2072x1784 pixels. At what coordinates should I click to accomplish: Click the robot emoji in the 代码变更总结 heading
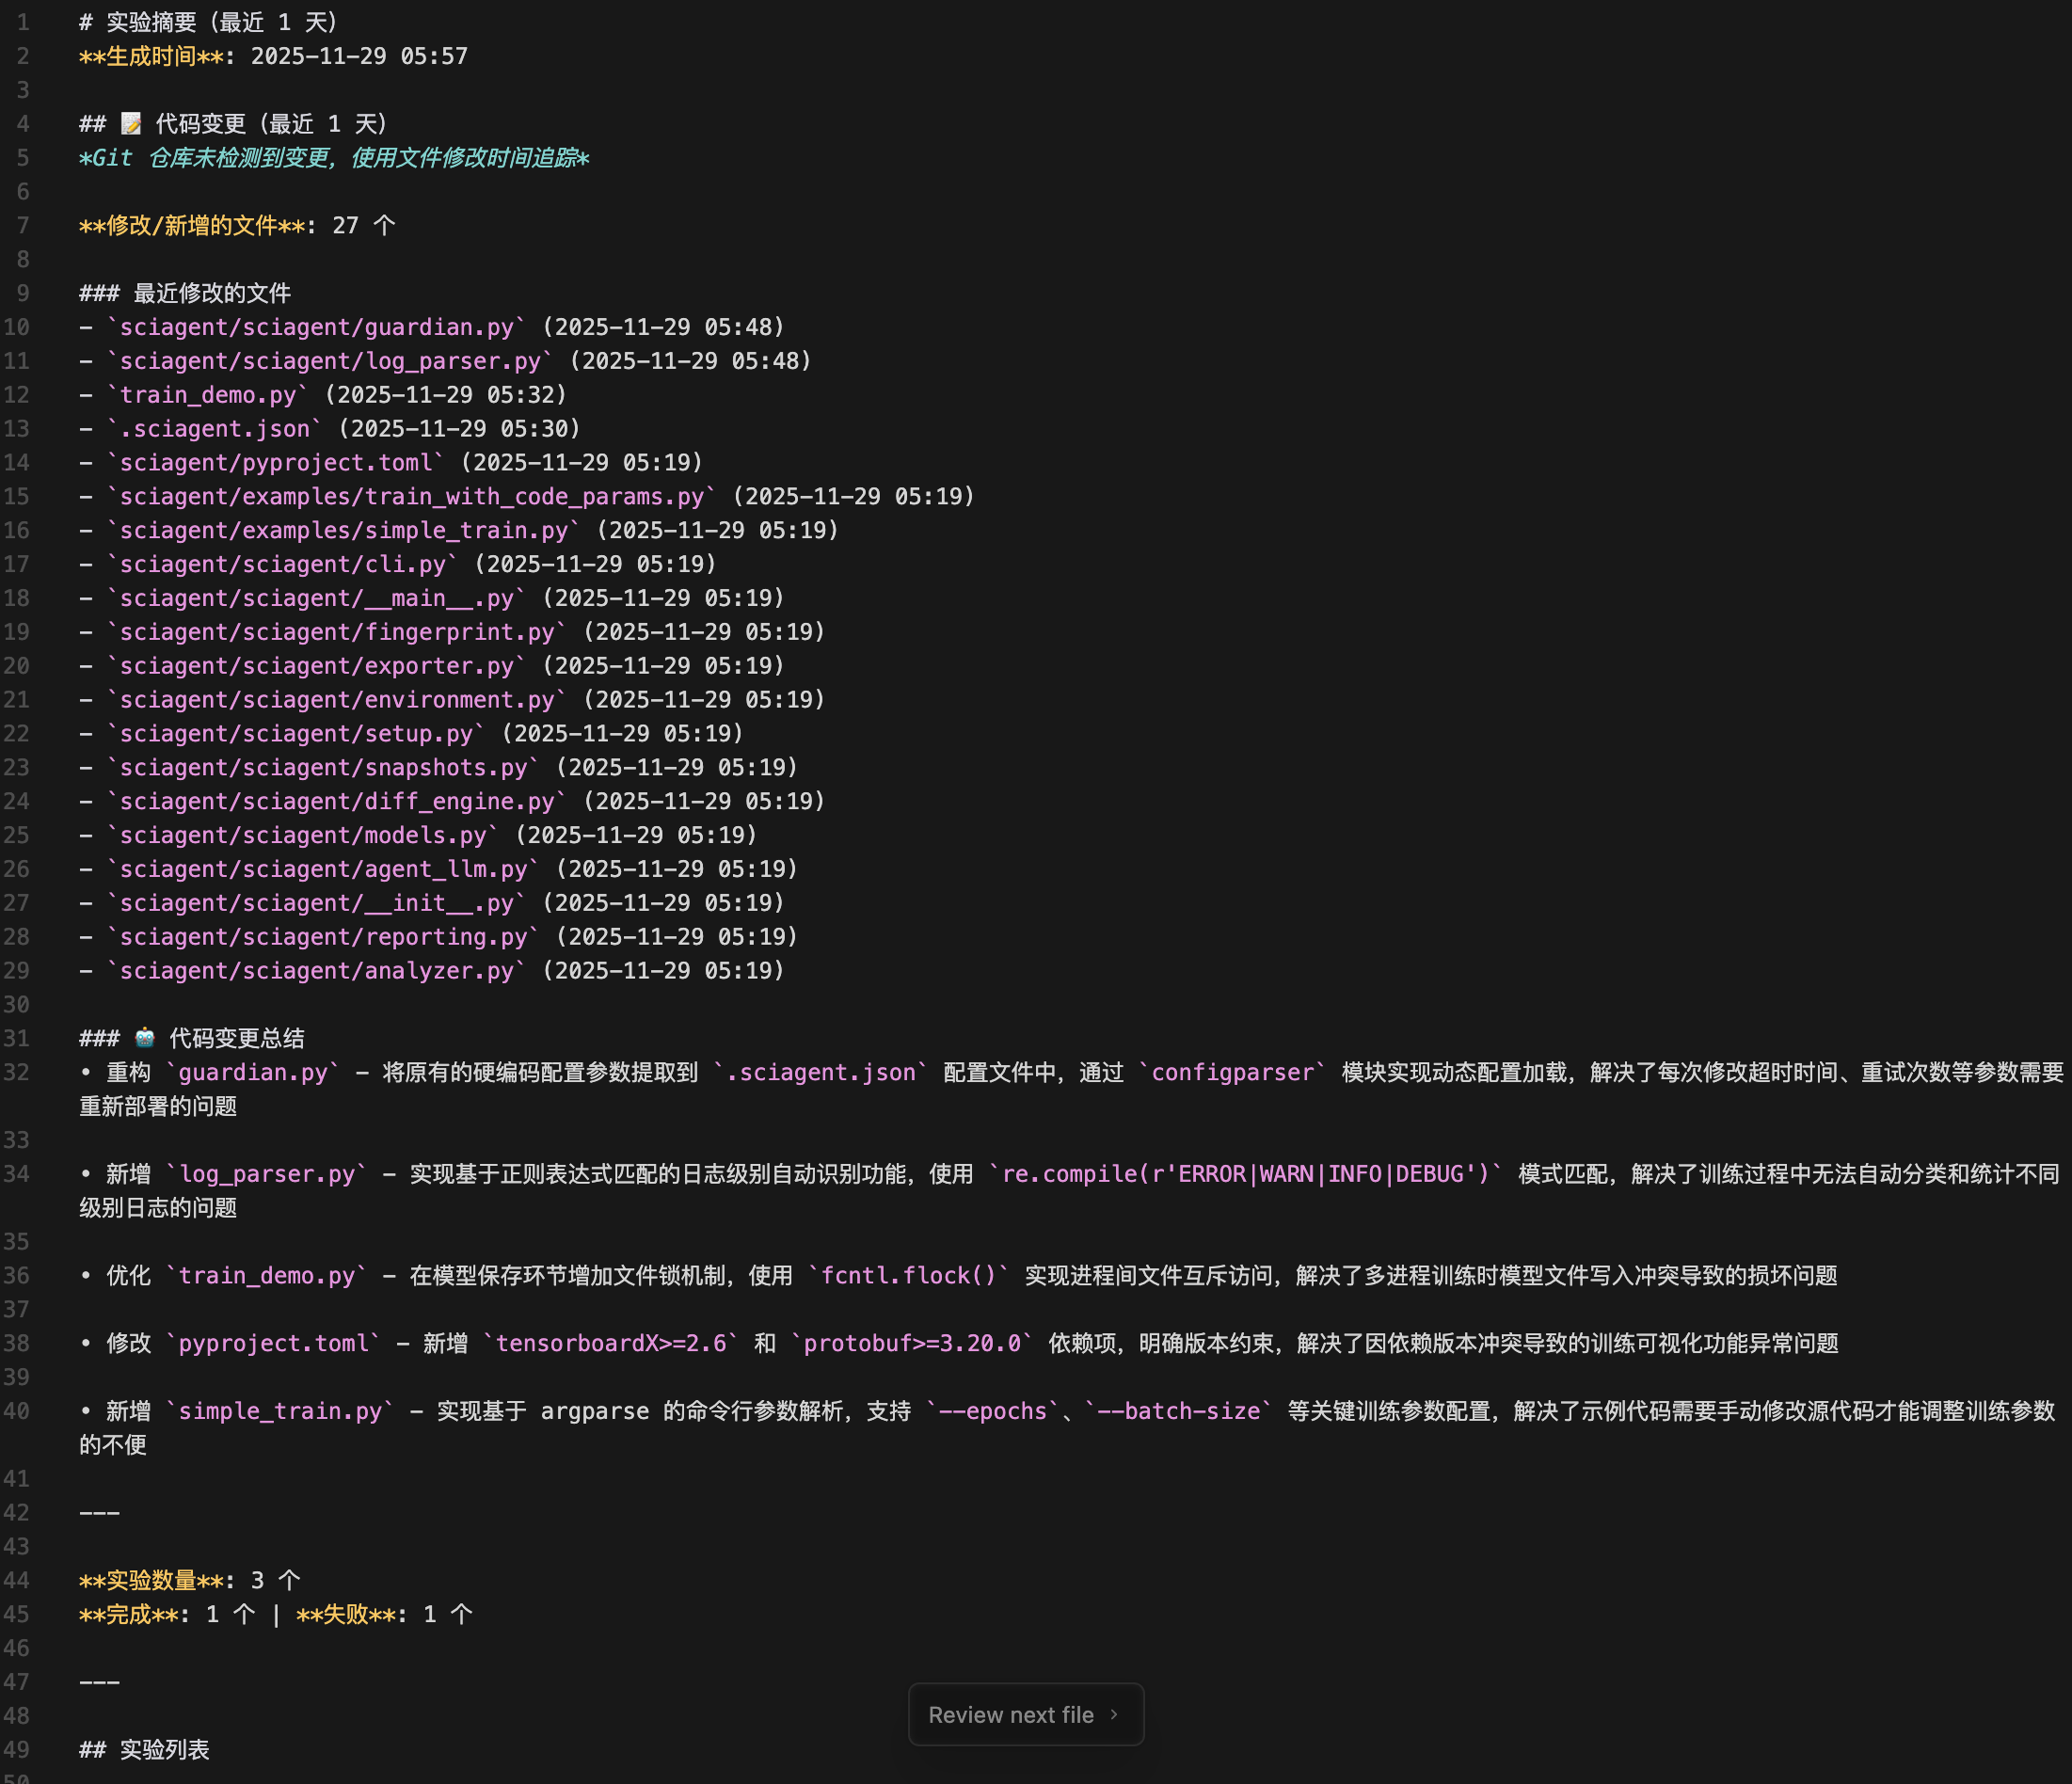coord(145,1038)
